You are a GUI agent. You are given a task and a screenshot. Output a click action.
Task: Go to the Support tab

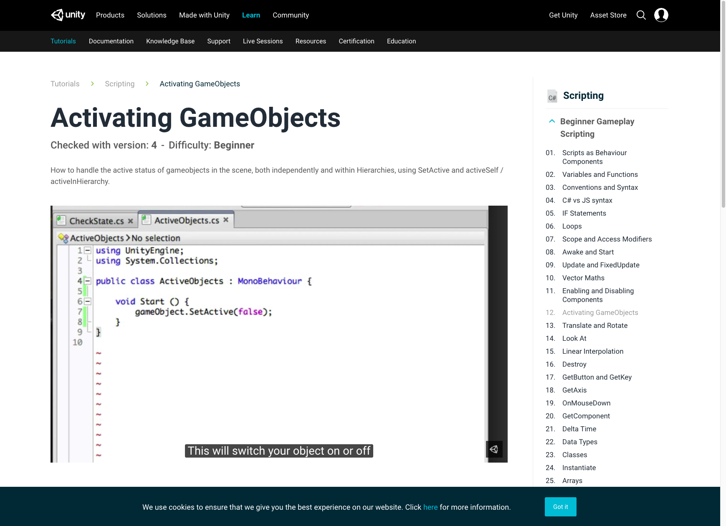219,41
